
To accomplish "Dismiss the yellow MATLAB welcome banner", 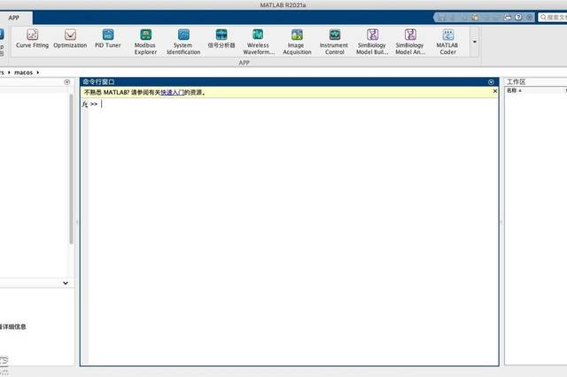I will click(x=495, y=91).
